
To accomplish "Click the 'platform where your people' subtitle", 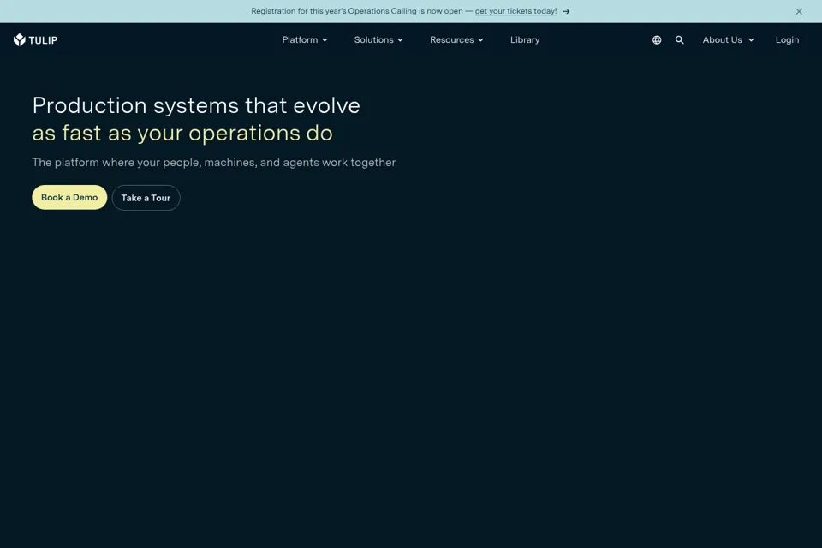I will pos(213,163).
